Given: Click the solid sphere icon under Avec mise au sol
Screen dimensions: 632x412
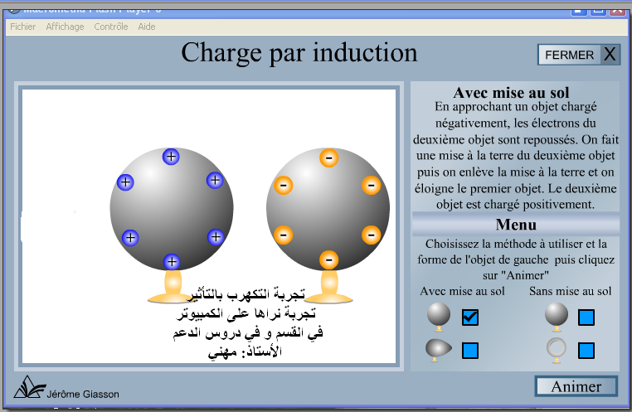Looking at the screenshot, I should click(438, 315).
